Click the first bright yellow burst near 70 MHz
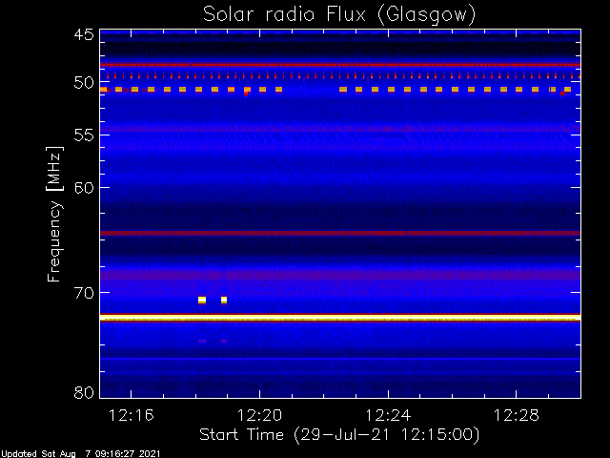Image resolution: width=610 pixels, height=458 pixels. [x=202, y=300]
